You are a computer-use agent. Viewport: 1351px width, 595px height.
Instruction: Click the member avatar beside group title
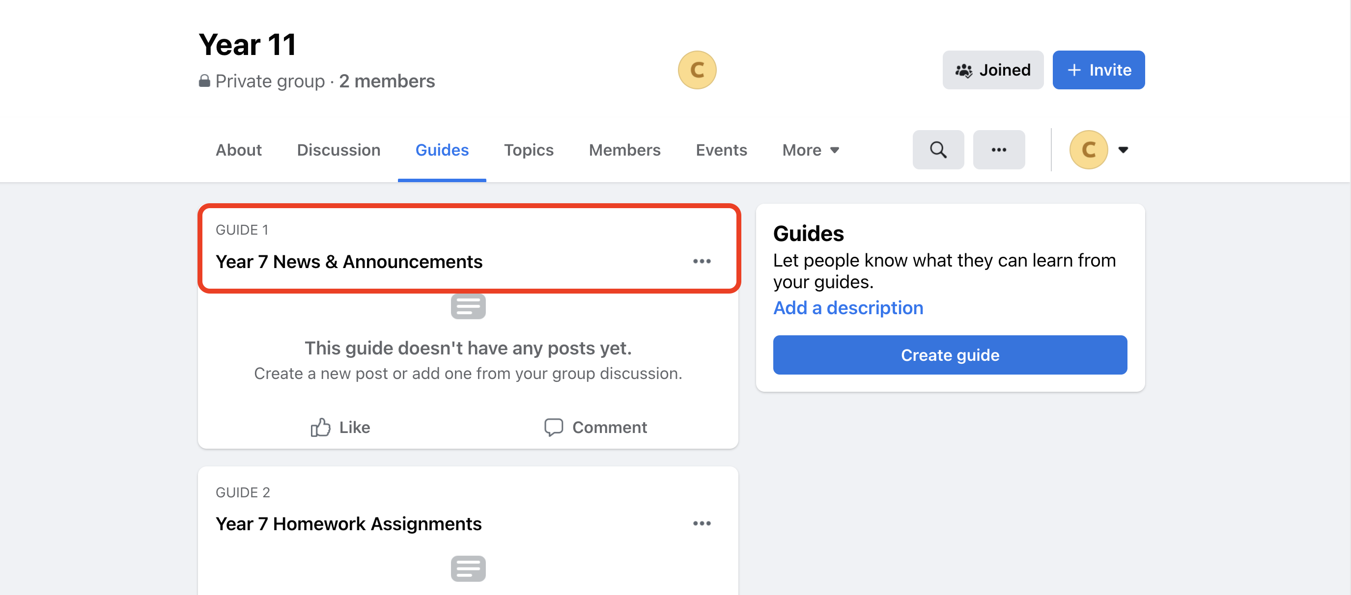[x=697, y=70]
